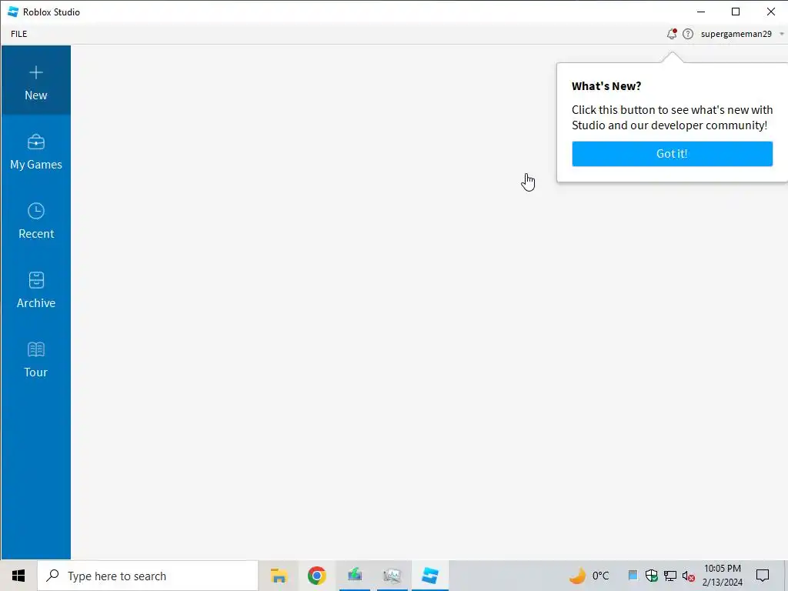Show Recent projects list

(x=35, y=221)
